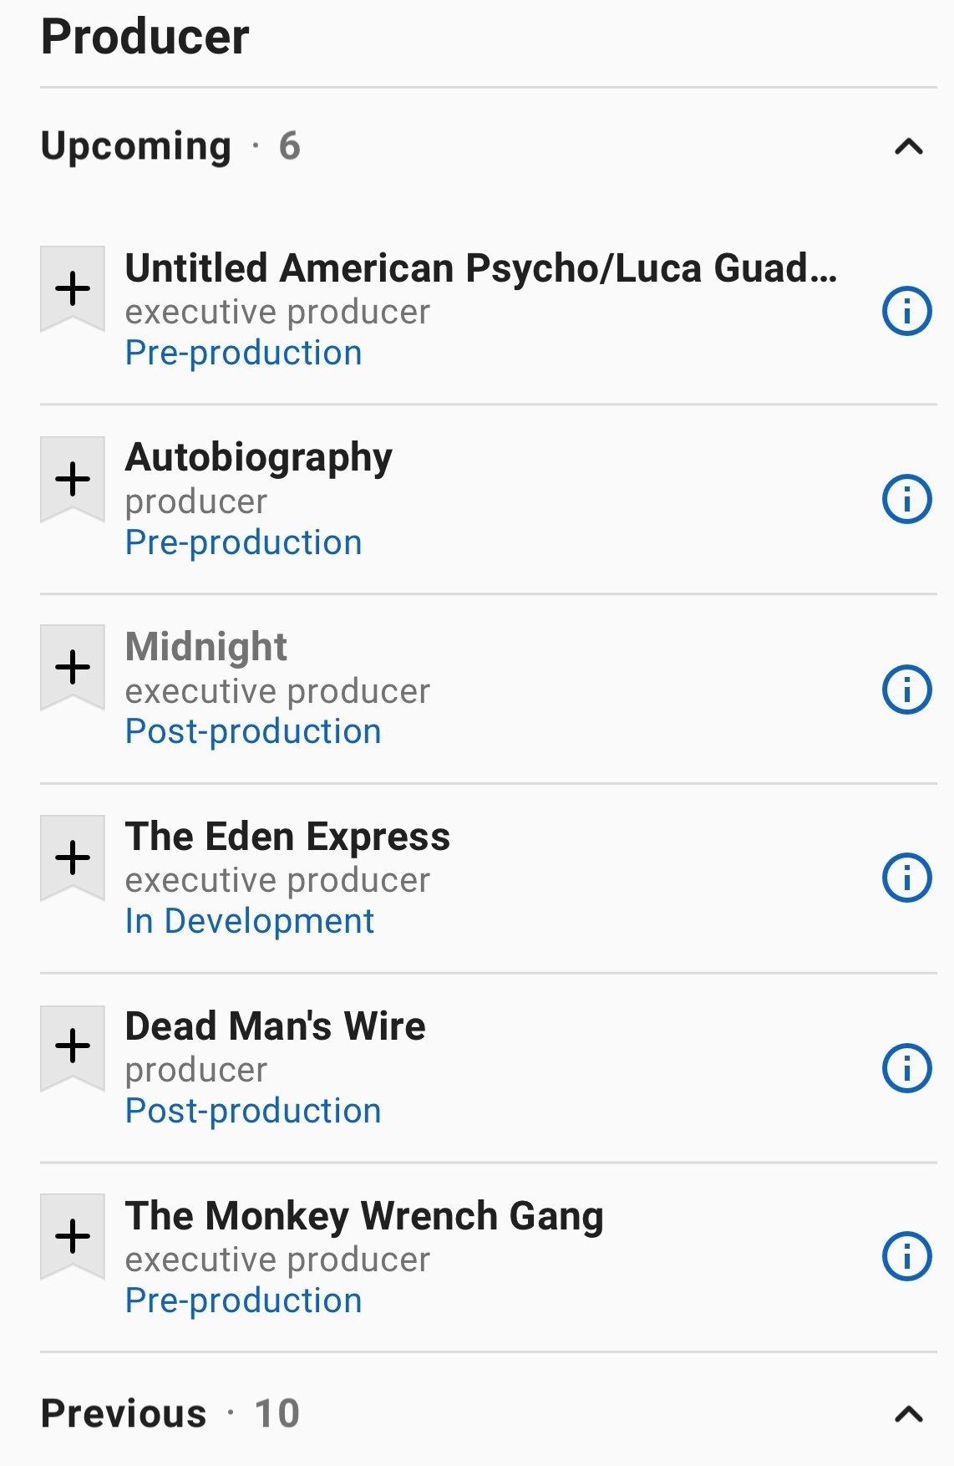Collapse the Previous section chevron
954x1466 pixels.
click(909, 1414)
